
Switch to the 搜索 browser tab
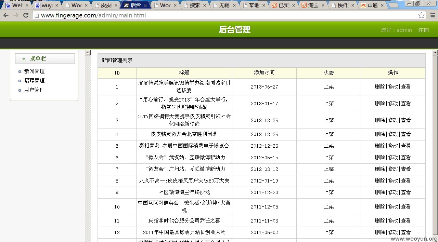click(195, 5)
